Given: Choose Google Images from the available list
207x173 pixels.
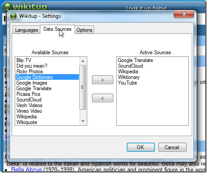Looking at the screenshot, I should [x=32, y=83].
